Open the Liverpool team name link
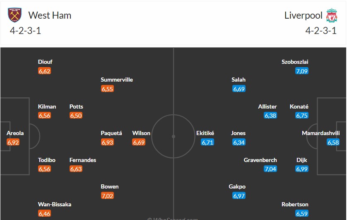The width and height of the screenshot is (347, 220). pos(303,15)
